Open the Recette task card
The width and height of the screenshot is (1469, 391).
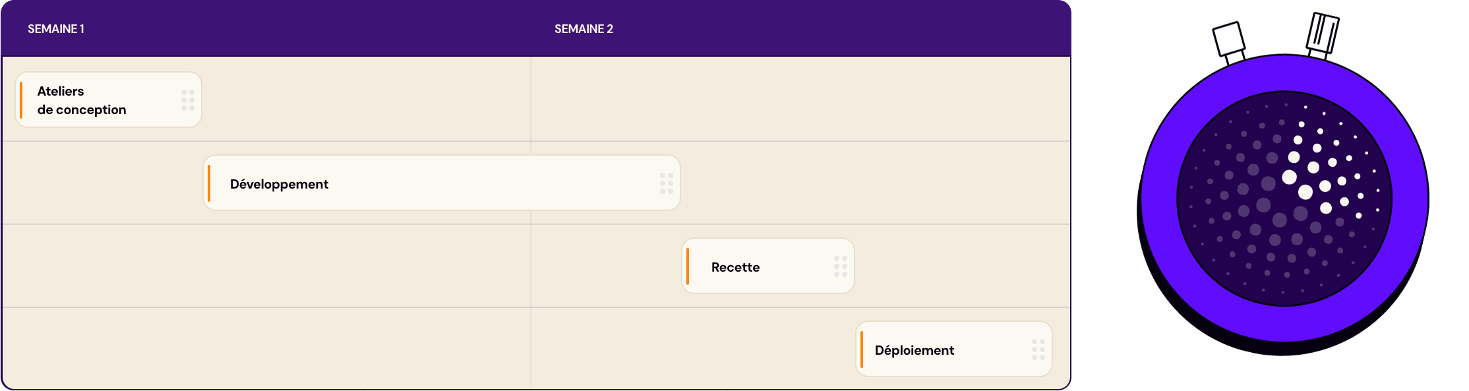coord(768,266)
